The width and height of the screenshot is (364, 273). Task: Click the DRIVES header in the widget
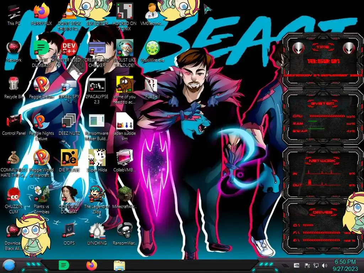click(x=323, y=212)
